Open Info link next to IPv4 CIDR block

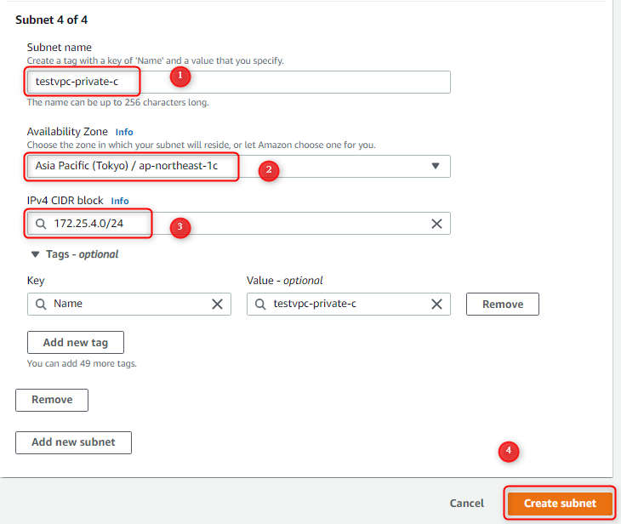tap(120, 201)
